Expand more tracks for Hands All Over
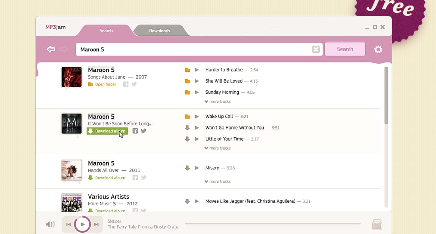Screen dimensions: 436x234 coord(218,182)
